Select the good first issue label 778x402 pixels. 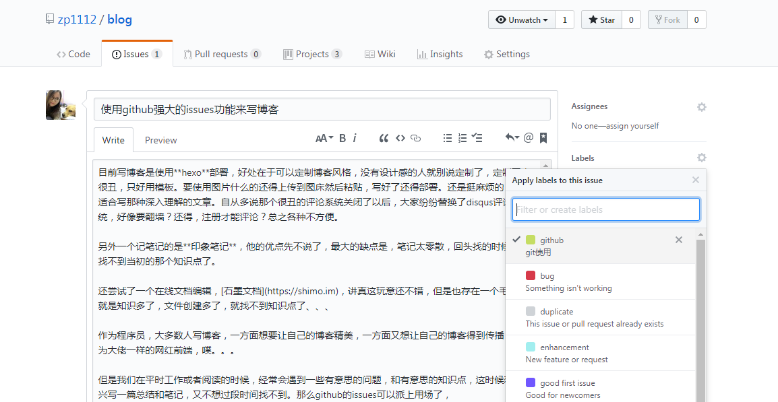click(x=601, y=387)
